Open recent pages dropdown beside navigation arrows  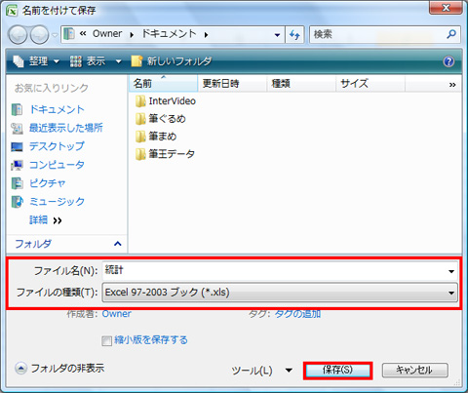[x=55, y=35]
